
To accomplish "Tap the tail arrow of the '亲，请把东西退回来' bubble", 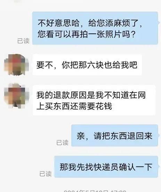I will 159,135.
